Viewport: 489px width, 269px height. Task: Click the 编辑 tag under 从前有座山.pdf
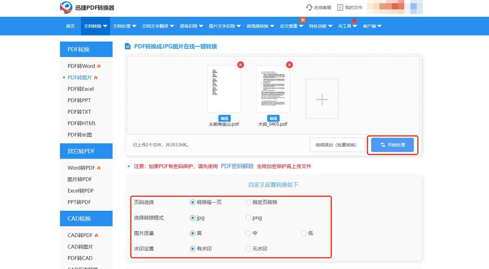[224, 118]
